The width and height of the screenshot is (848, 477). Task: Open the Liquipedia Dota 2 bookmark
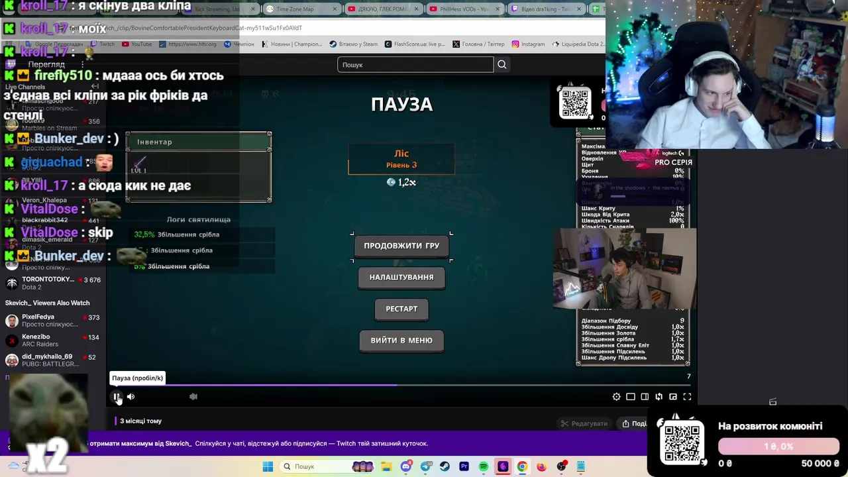tap(577, 44)
